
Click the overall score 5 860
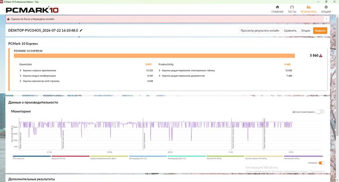point(314,56)
